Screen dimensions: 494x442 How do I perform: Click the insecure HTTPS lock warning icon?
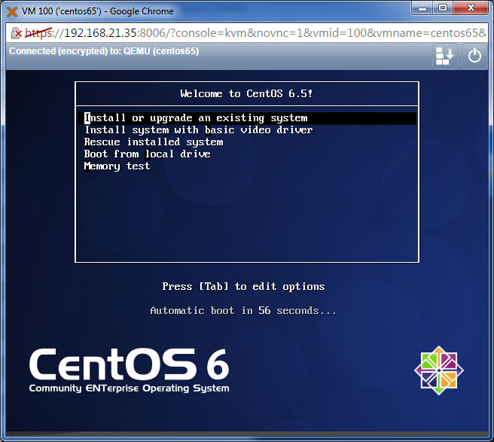[16, 33]
